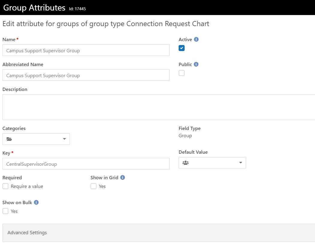Screen dimensions: 315x248
Task: Click the Group Attributes title
Action: tap(34, 8)
